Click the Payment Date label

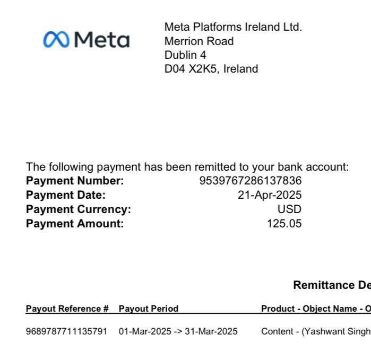[x=65, y=195]
